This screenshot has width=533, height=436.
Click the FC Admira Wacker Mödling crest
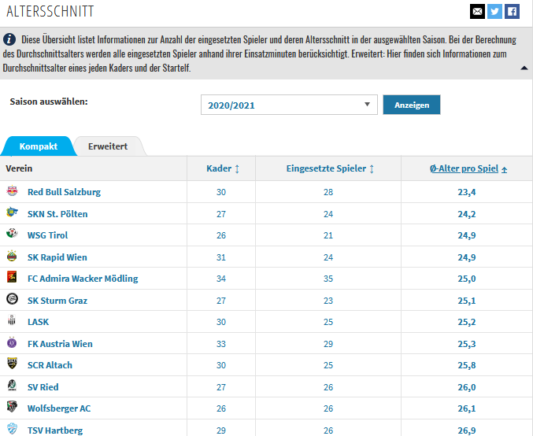12,277
